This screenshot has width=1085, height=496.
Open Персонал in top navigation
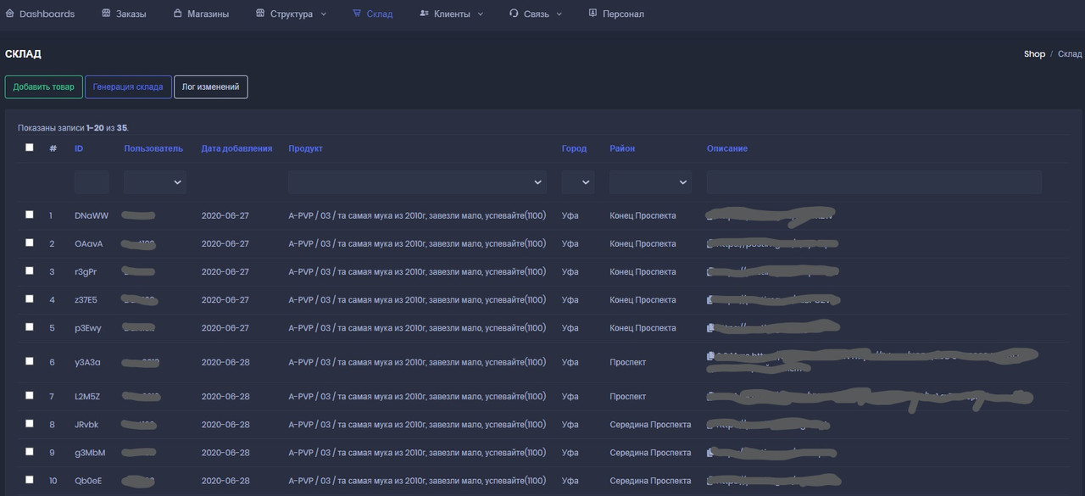(616, 14)
